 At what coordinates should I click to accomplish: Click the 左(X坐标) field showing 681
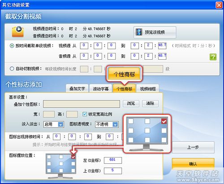[113, 160]
